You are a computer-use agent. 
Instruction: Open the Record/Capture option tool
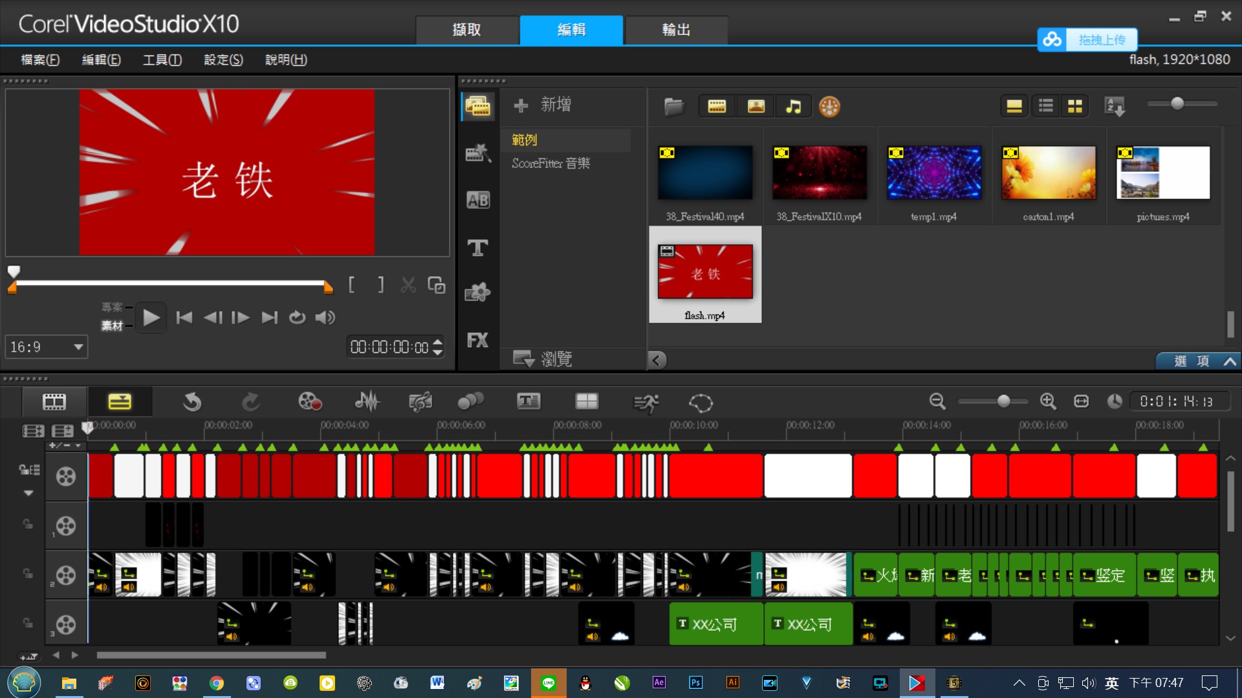point(310,402)
